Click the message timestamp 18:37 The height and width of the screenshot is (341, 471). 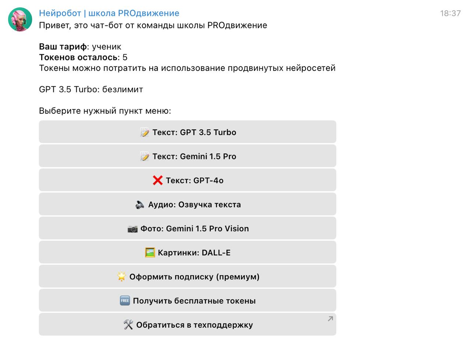point(450,13)
